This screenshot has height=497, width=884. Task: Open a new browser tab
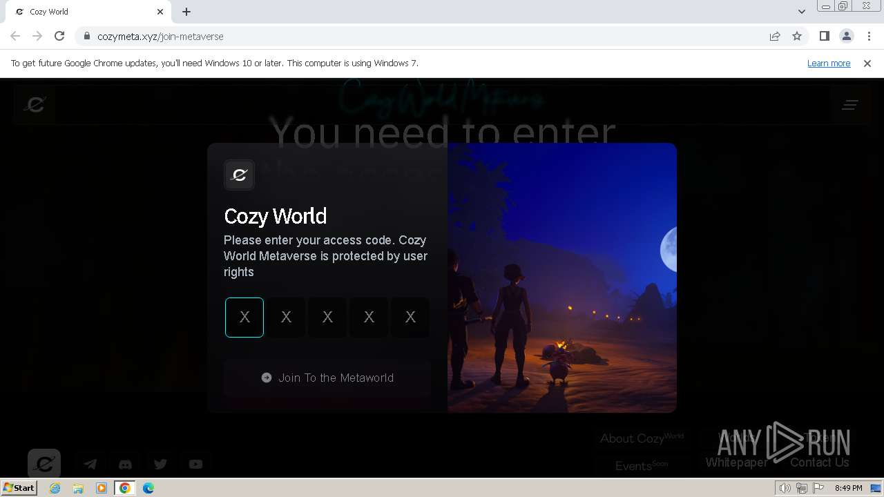coord(186,12)
